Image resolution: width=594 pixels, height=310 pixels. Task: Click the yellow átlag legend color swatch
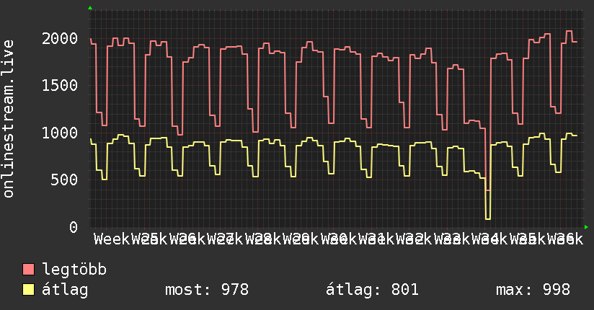28,290
